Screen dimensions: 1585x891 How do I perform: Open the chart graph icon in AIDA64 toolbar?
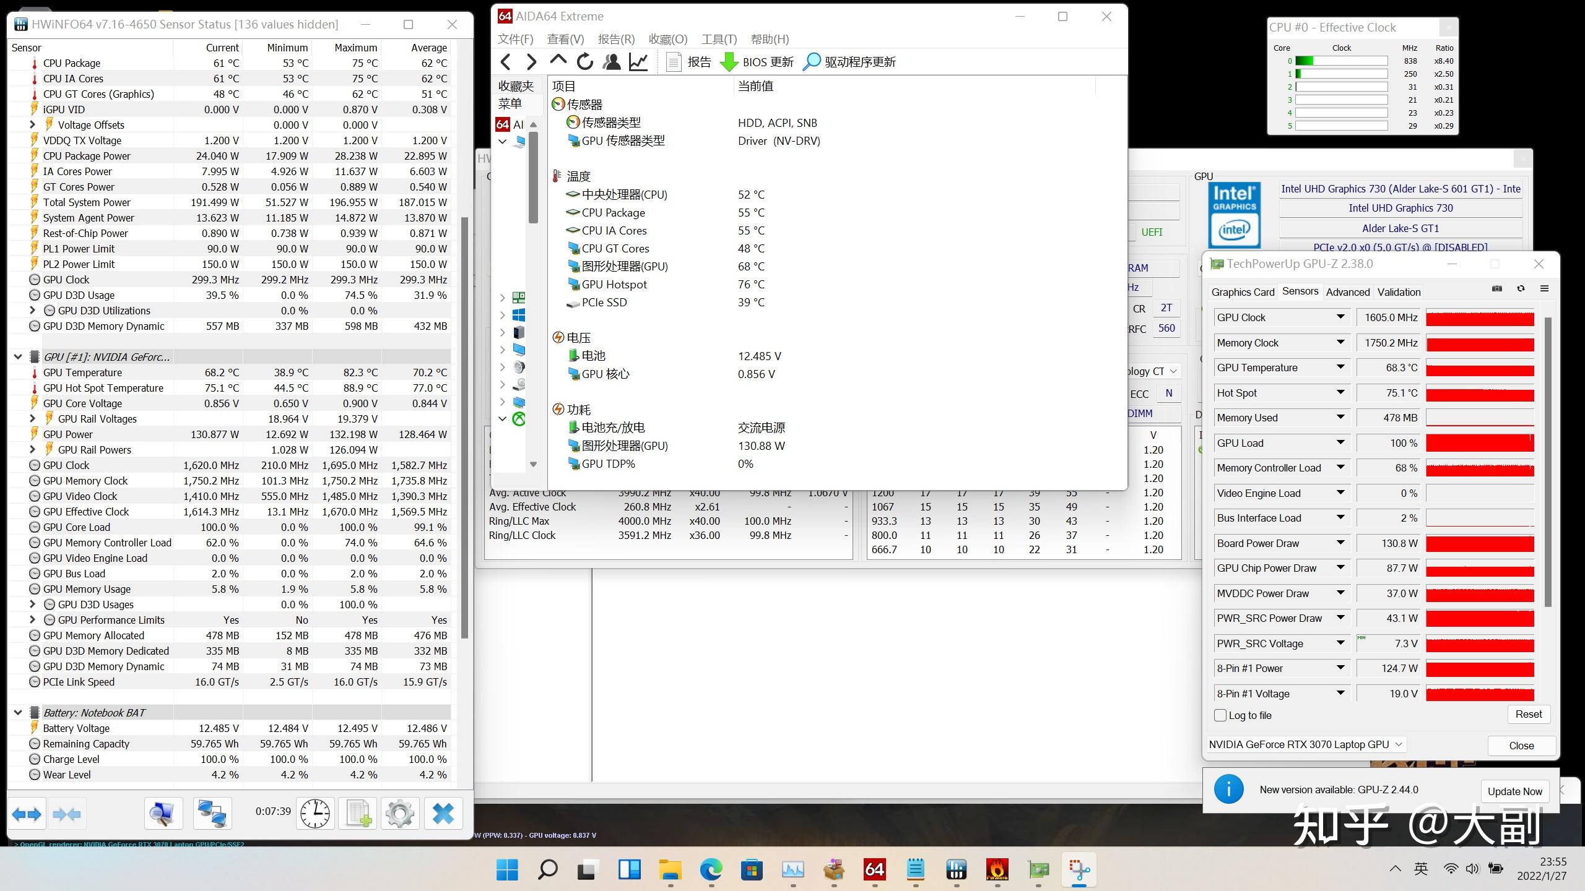tap(638, 61)
